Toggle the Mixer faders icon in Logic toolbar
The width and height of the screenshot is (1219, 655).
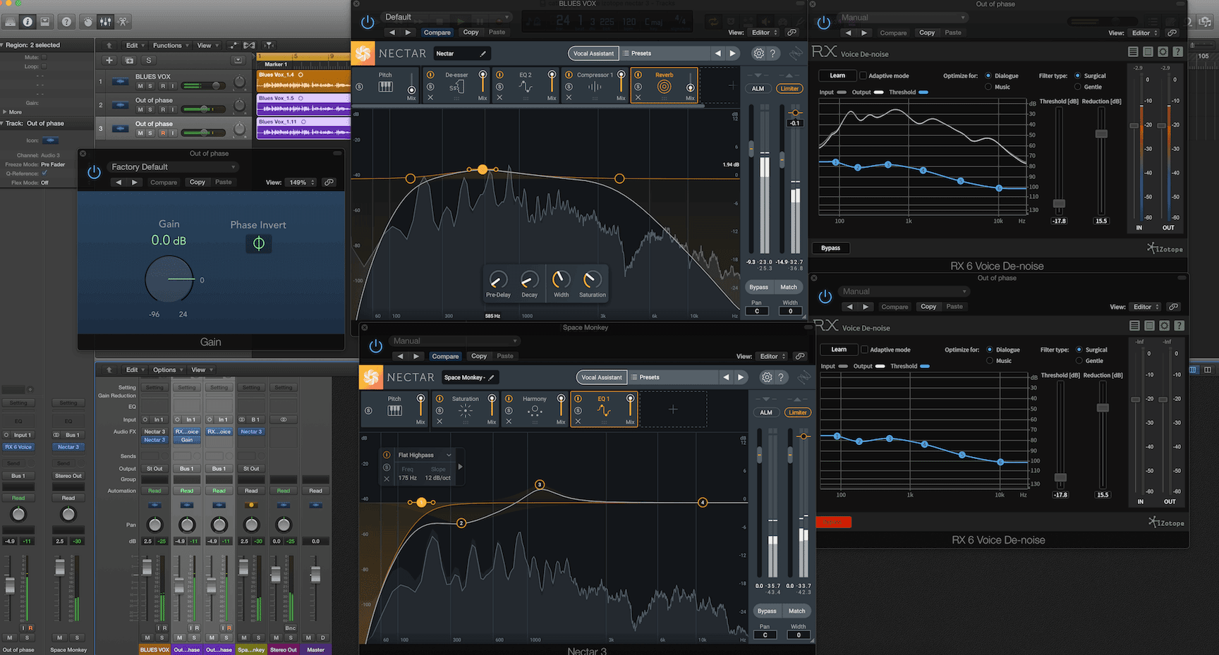pyautogui.click(x=105, y=22)
